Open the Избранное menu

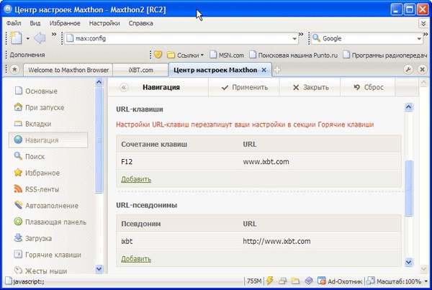pyautogui.click(x=66, y=23)
